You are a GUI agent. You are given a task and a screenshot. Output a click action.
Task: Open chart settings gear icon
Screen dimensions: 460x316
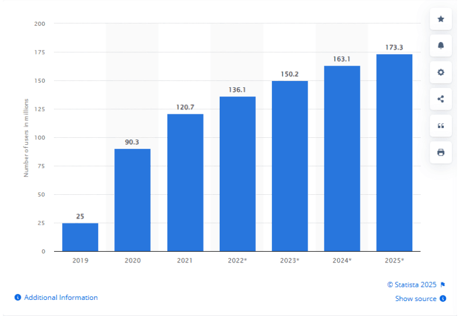[440, 72]
